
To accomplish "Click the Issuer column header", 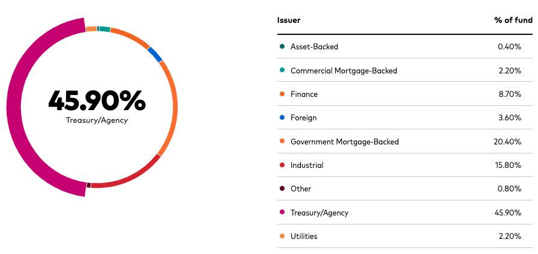I will point(288,20).
